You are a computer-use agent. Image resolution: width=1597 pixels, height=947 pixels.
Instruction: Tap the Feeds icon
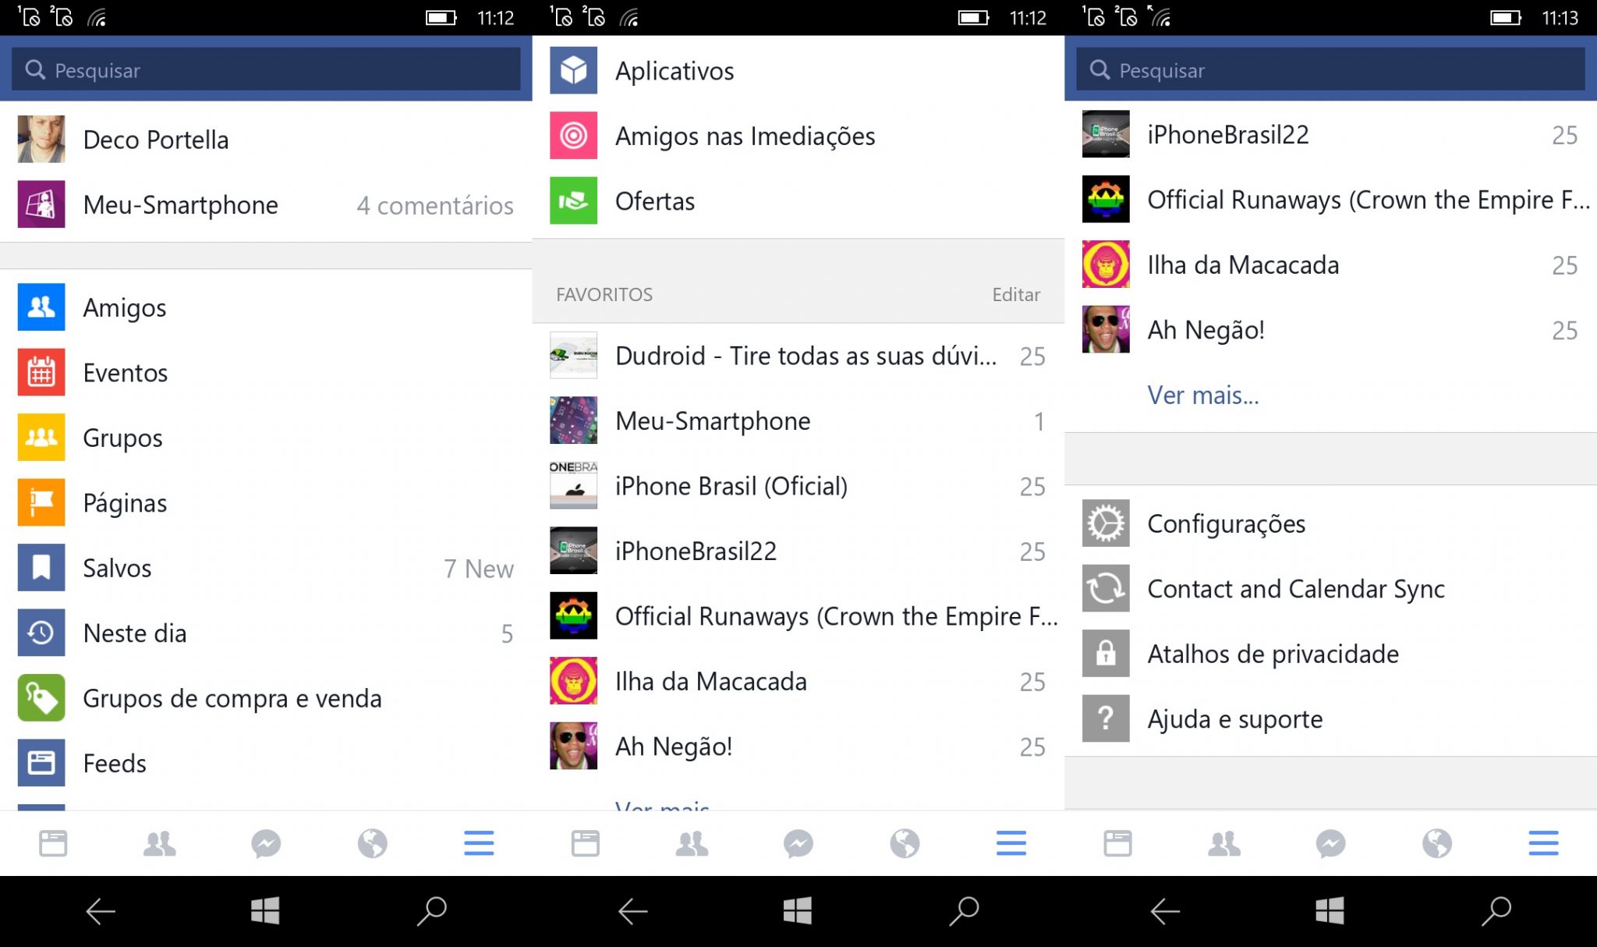pyautogui.click(x=41, y=762)
